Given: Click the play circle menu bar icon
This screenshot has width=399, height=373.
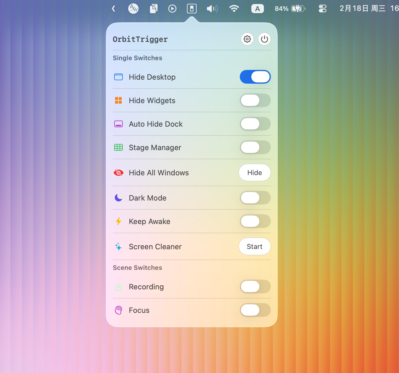Looking at the screenshot, I should (x=172, y=9).
